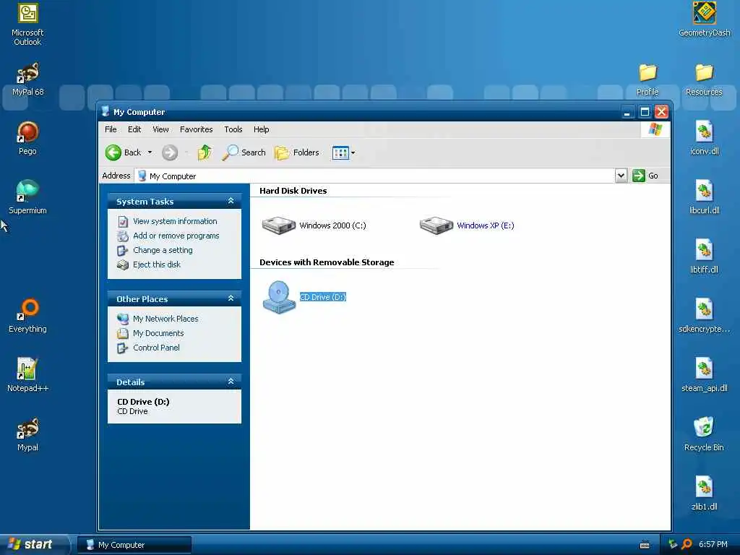Click the on-screen keyboard icon in taskbar

[645, 545]
